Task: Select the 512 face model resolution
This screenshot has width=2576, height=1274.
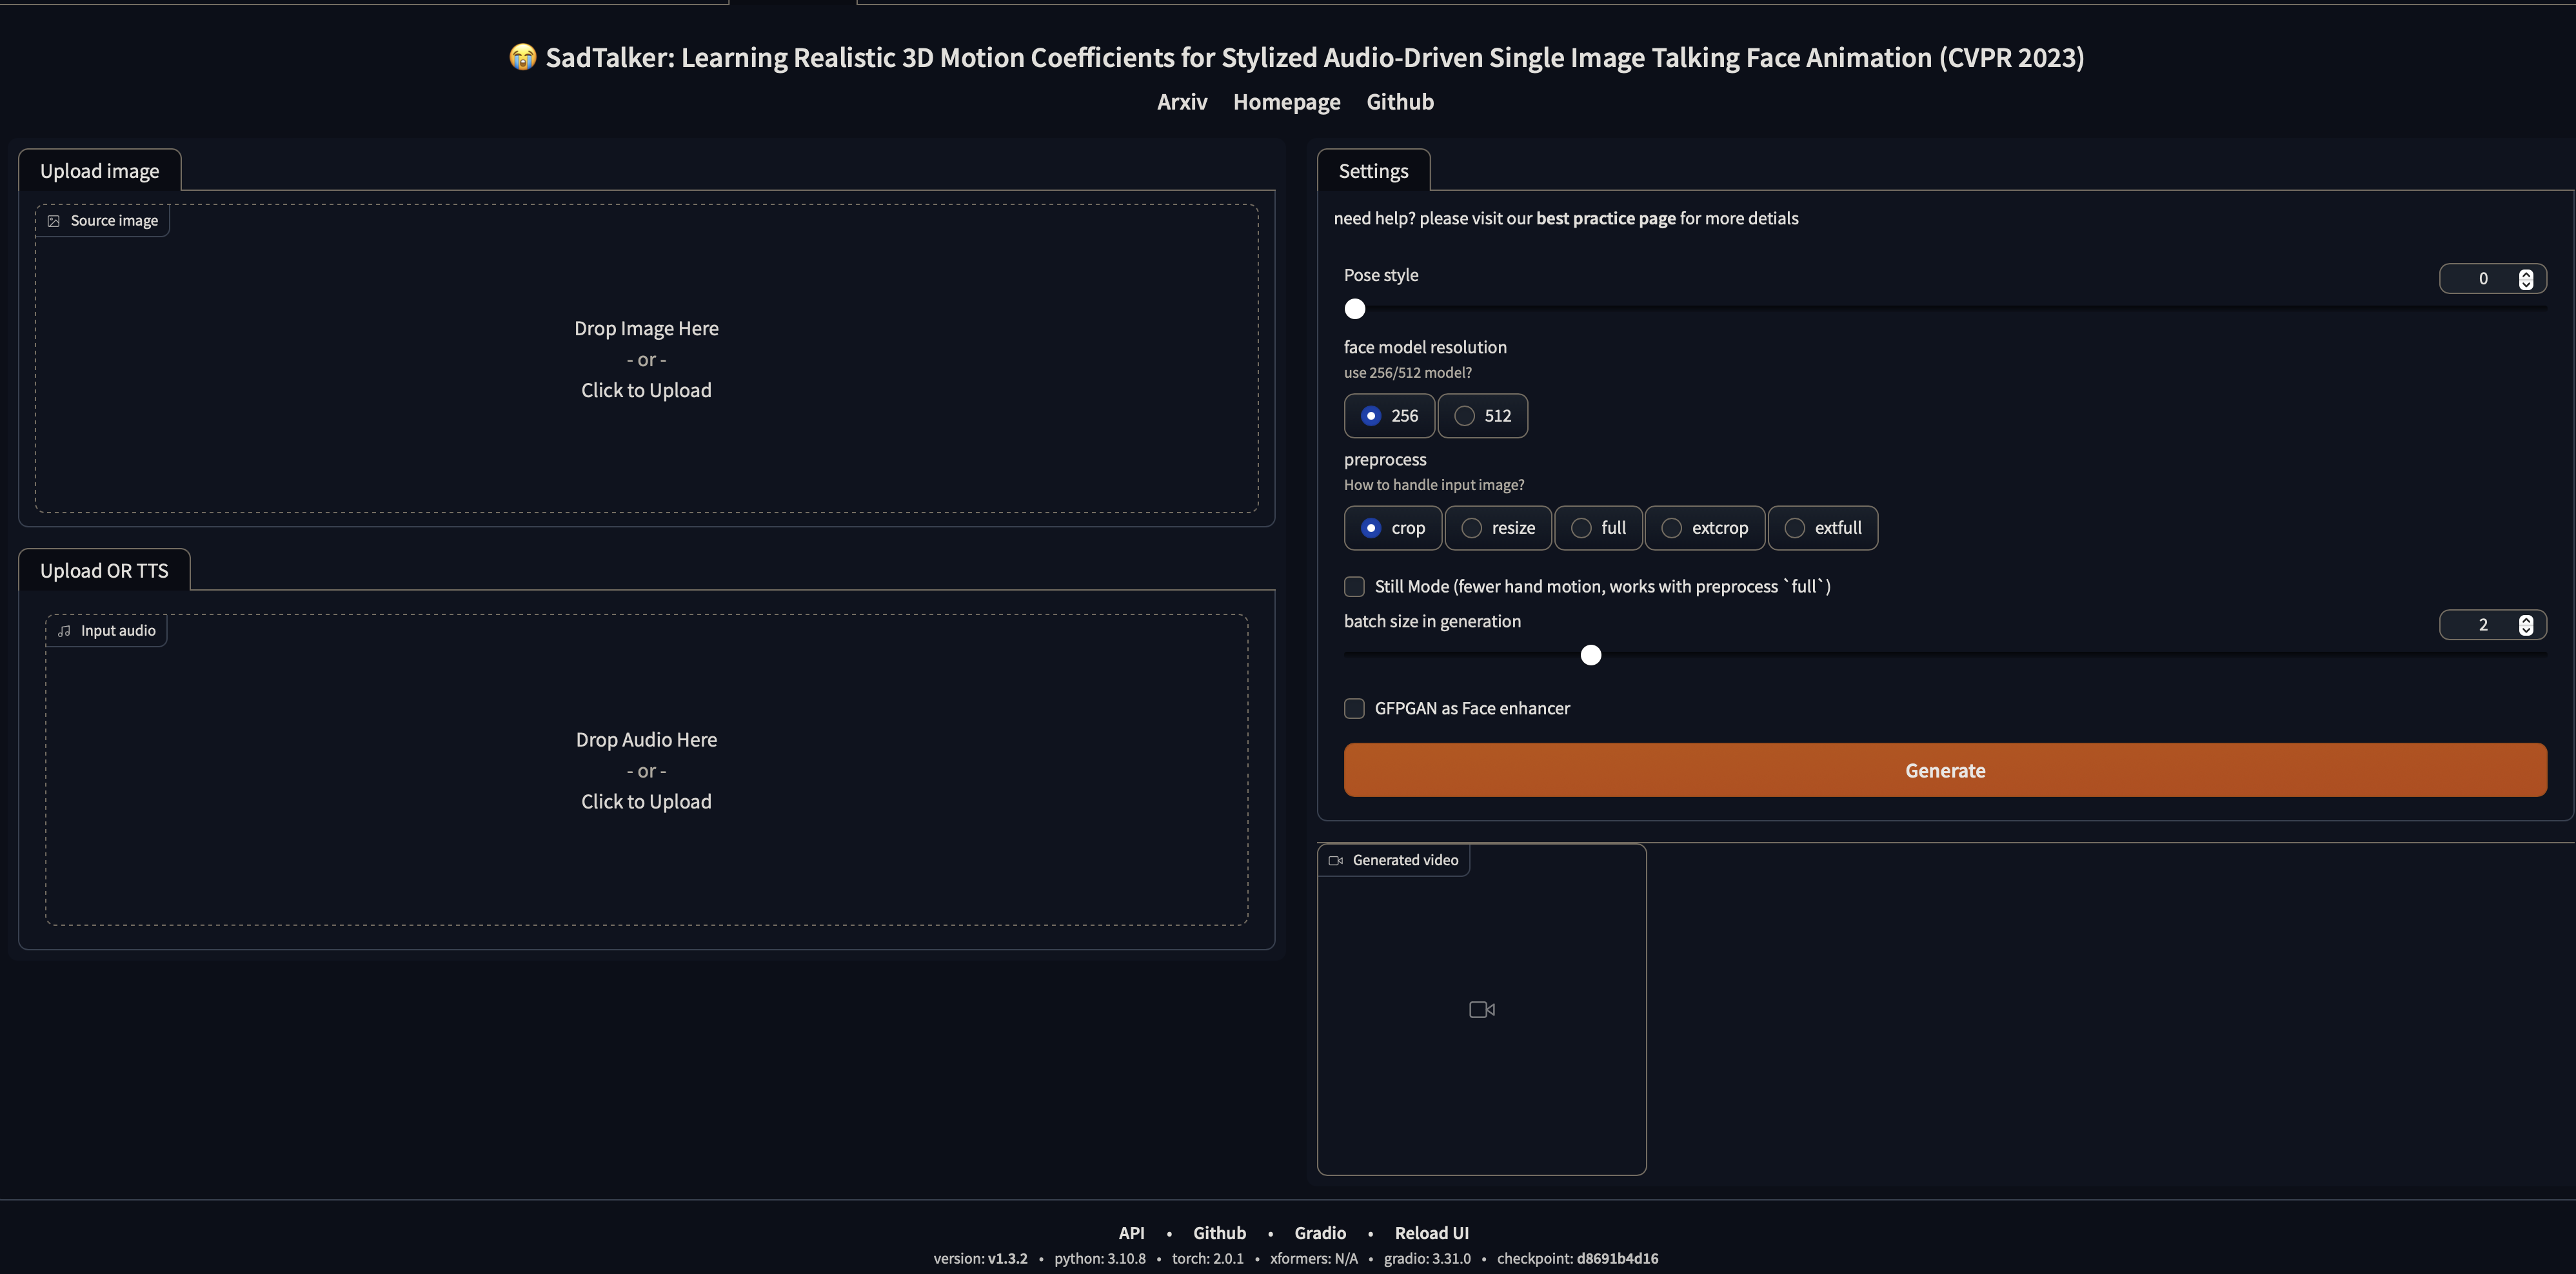Action: pyautogui.click(x=1464, y=416)
